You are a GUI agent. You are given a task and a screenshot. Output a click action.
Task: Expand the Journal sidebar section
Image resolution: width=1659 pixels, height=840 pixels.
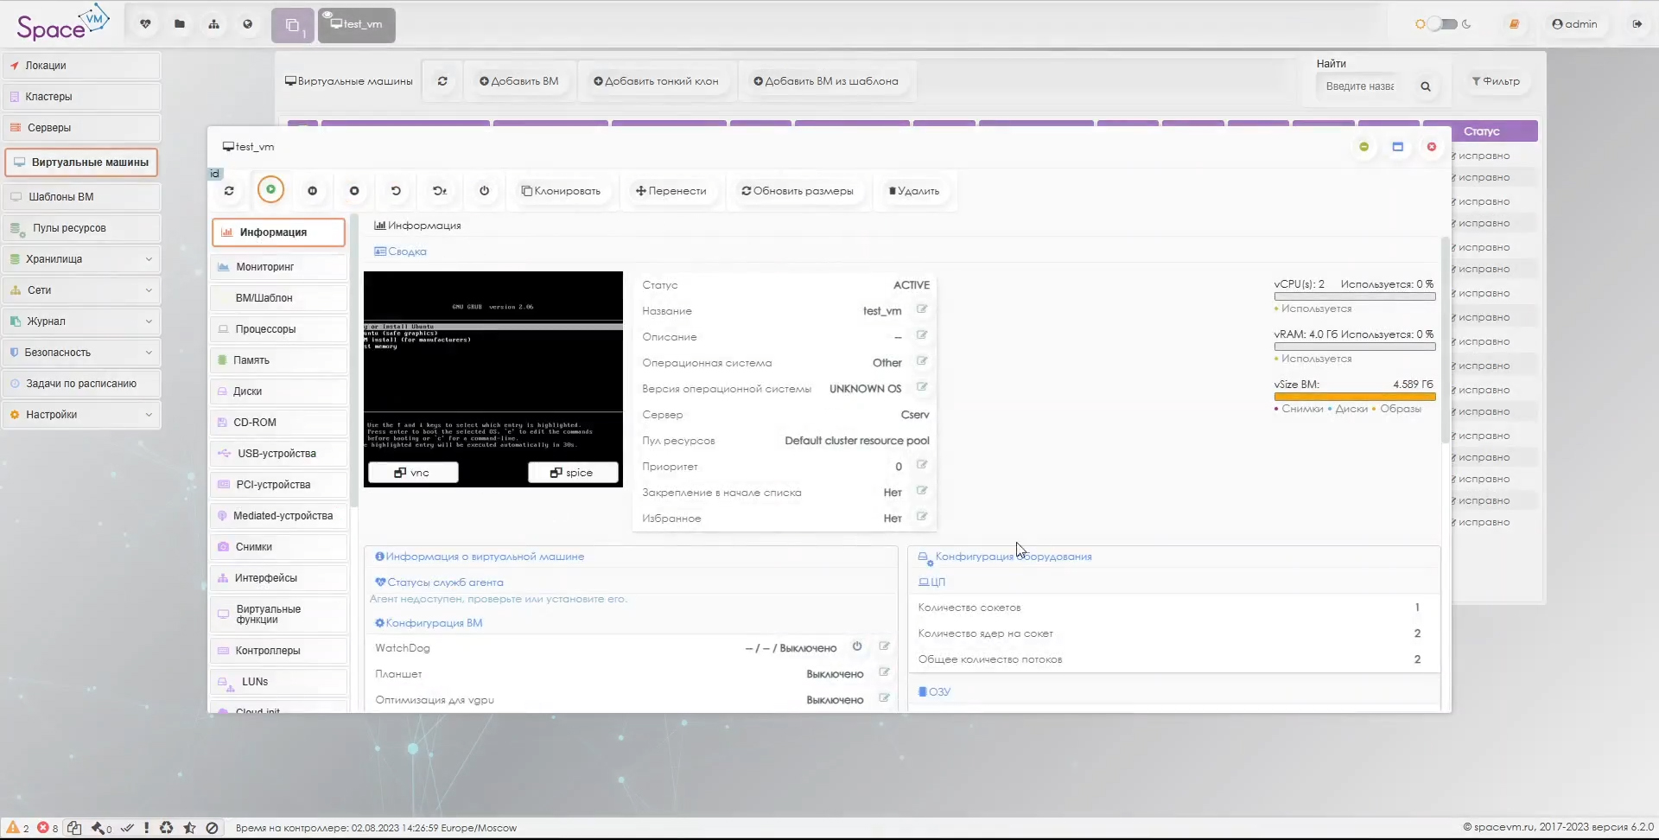(82, 321)
